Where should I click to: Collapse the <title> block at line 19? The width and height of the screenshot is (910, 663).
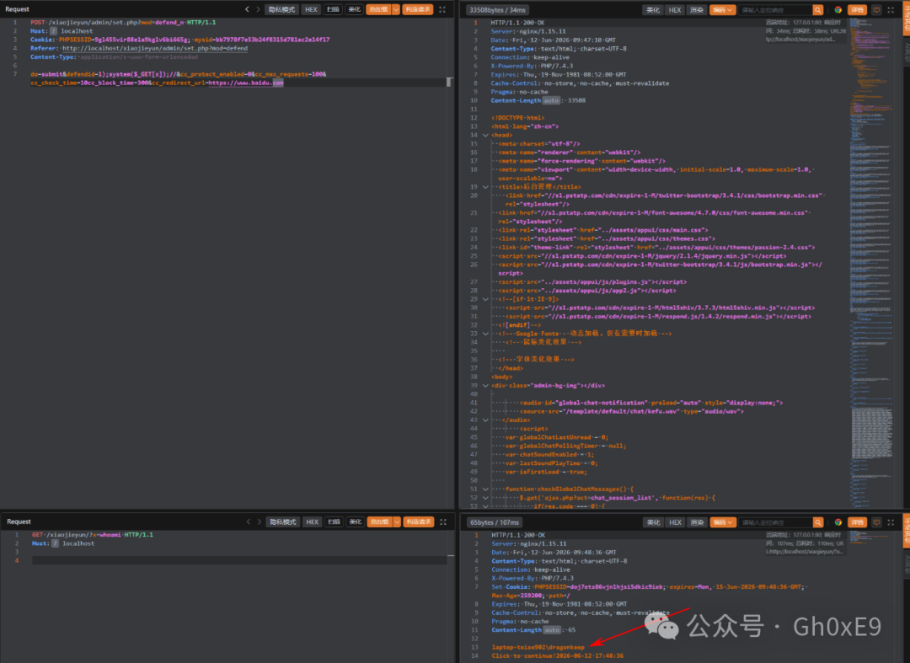(485, 187)
